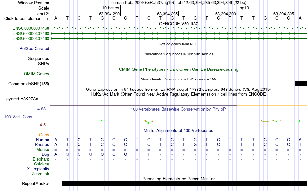Click the GTEx Gene Expression track title
Viewport: 307px width, 191px height.
pos(178,89)
